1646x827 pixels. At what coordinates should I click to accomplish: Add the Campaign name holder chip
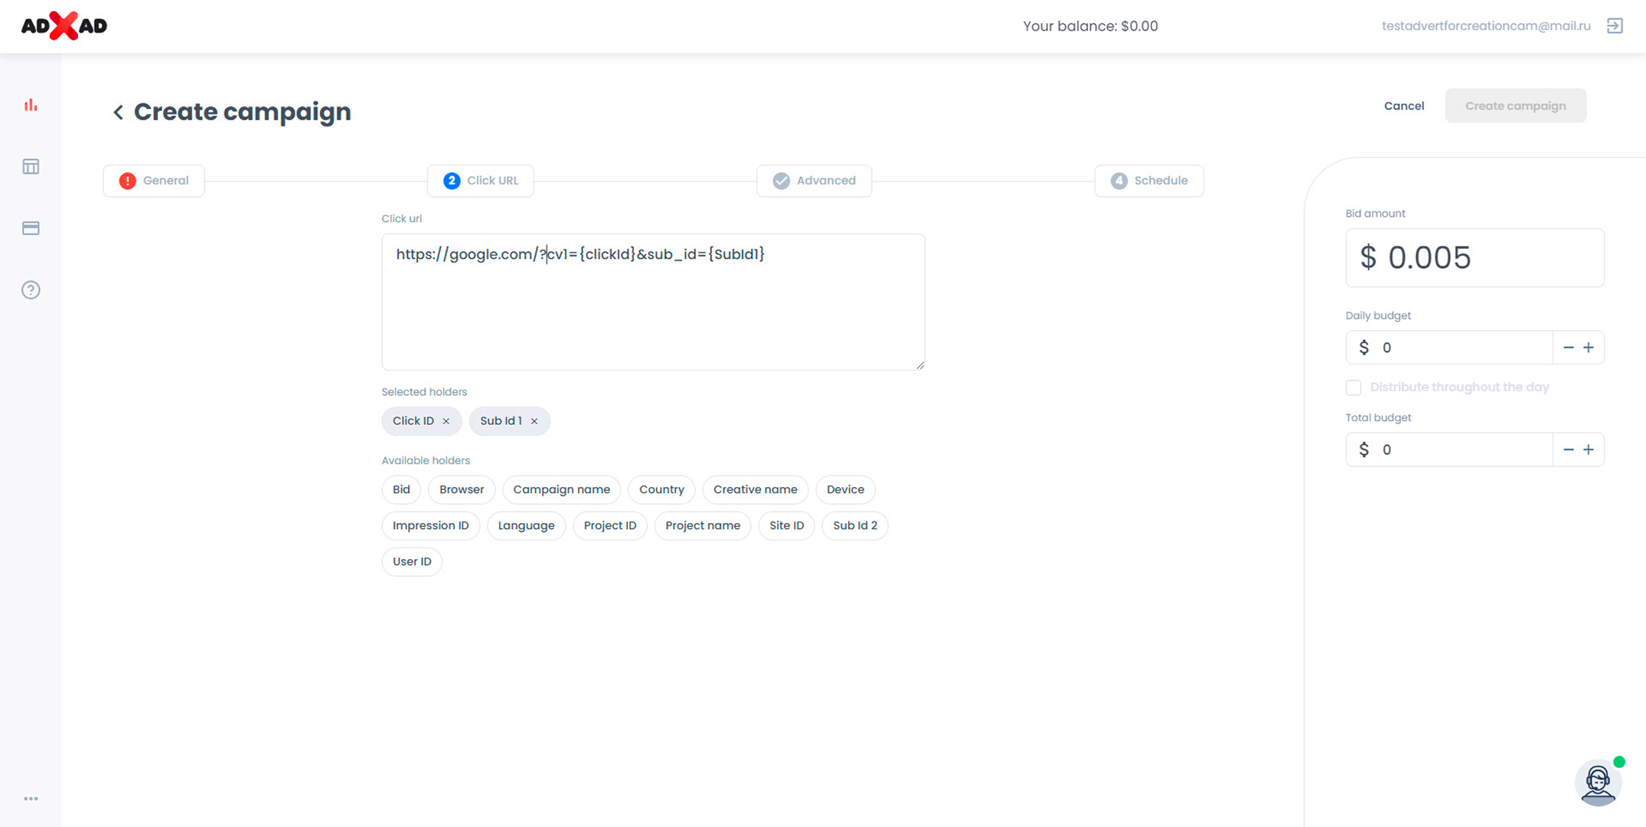coord(561,489)
